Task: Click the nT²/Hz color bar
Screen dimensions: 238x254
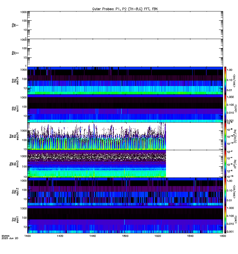Action: pyautogui.click(x=225, y=164)
